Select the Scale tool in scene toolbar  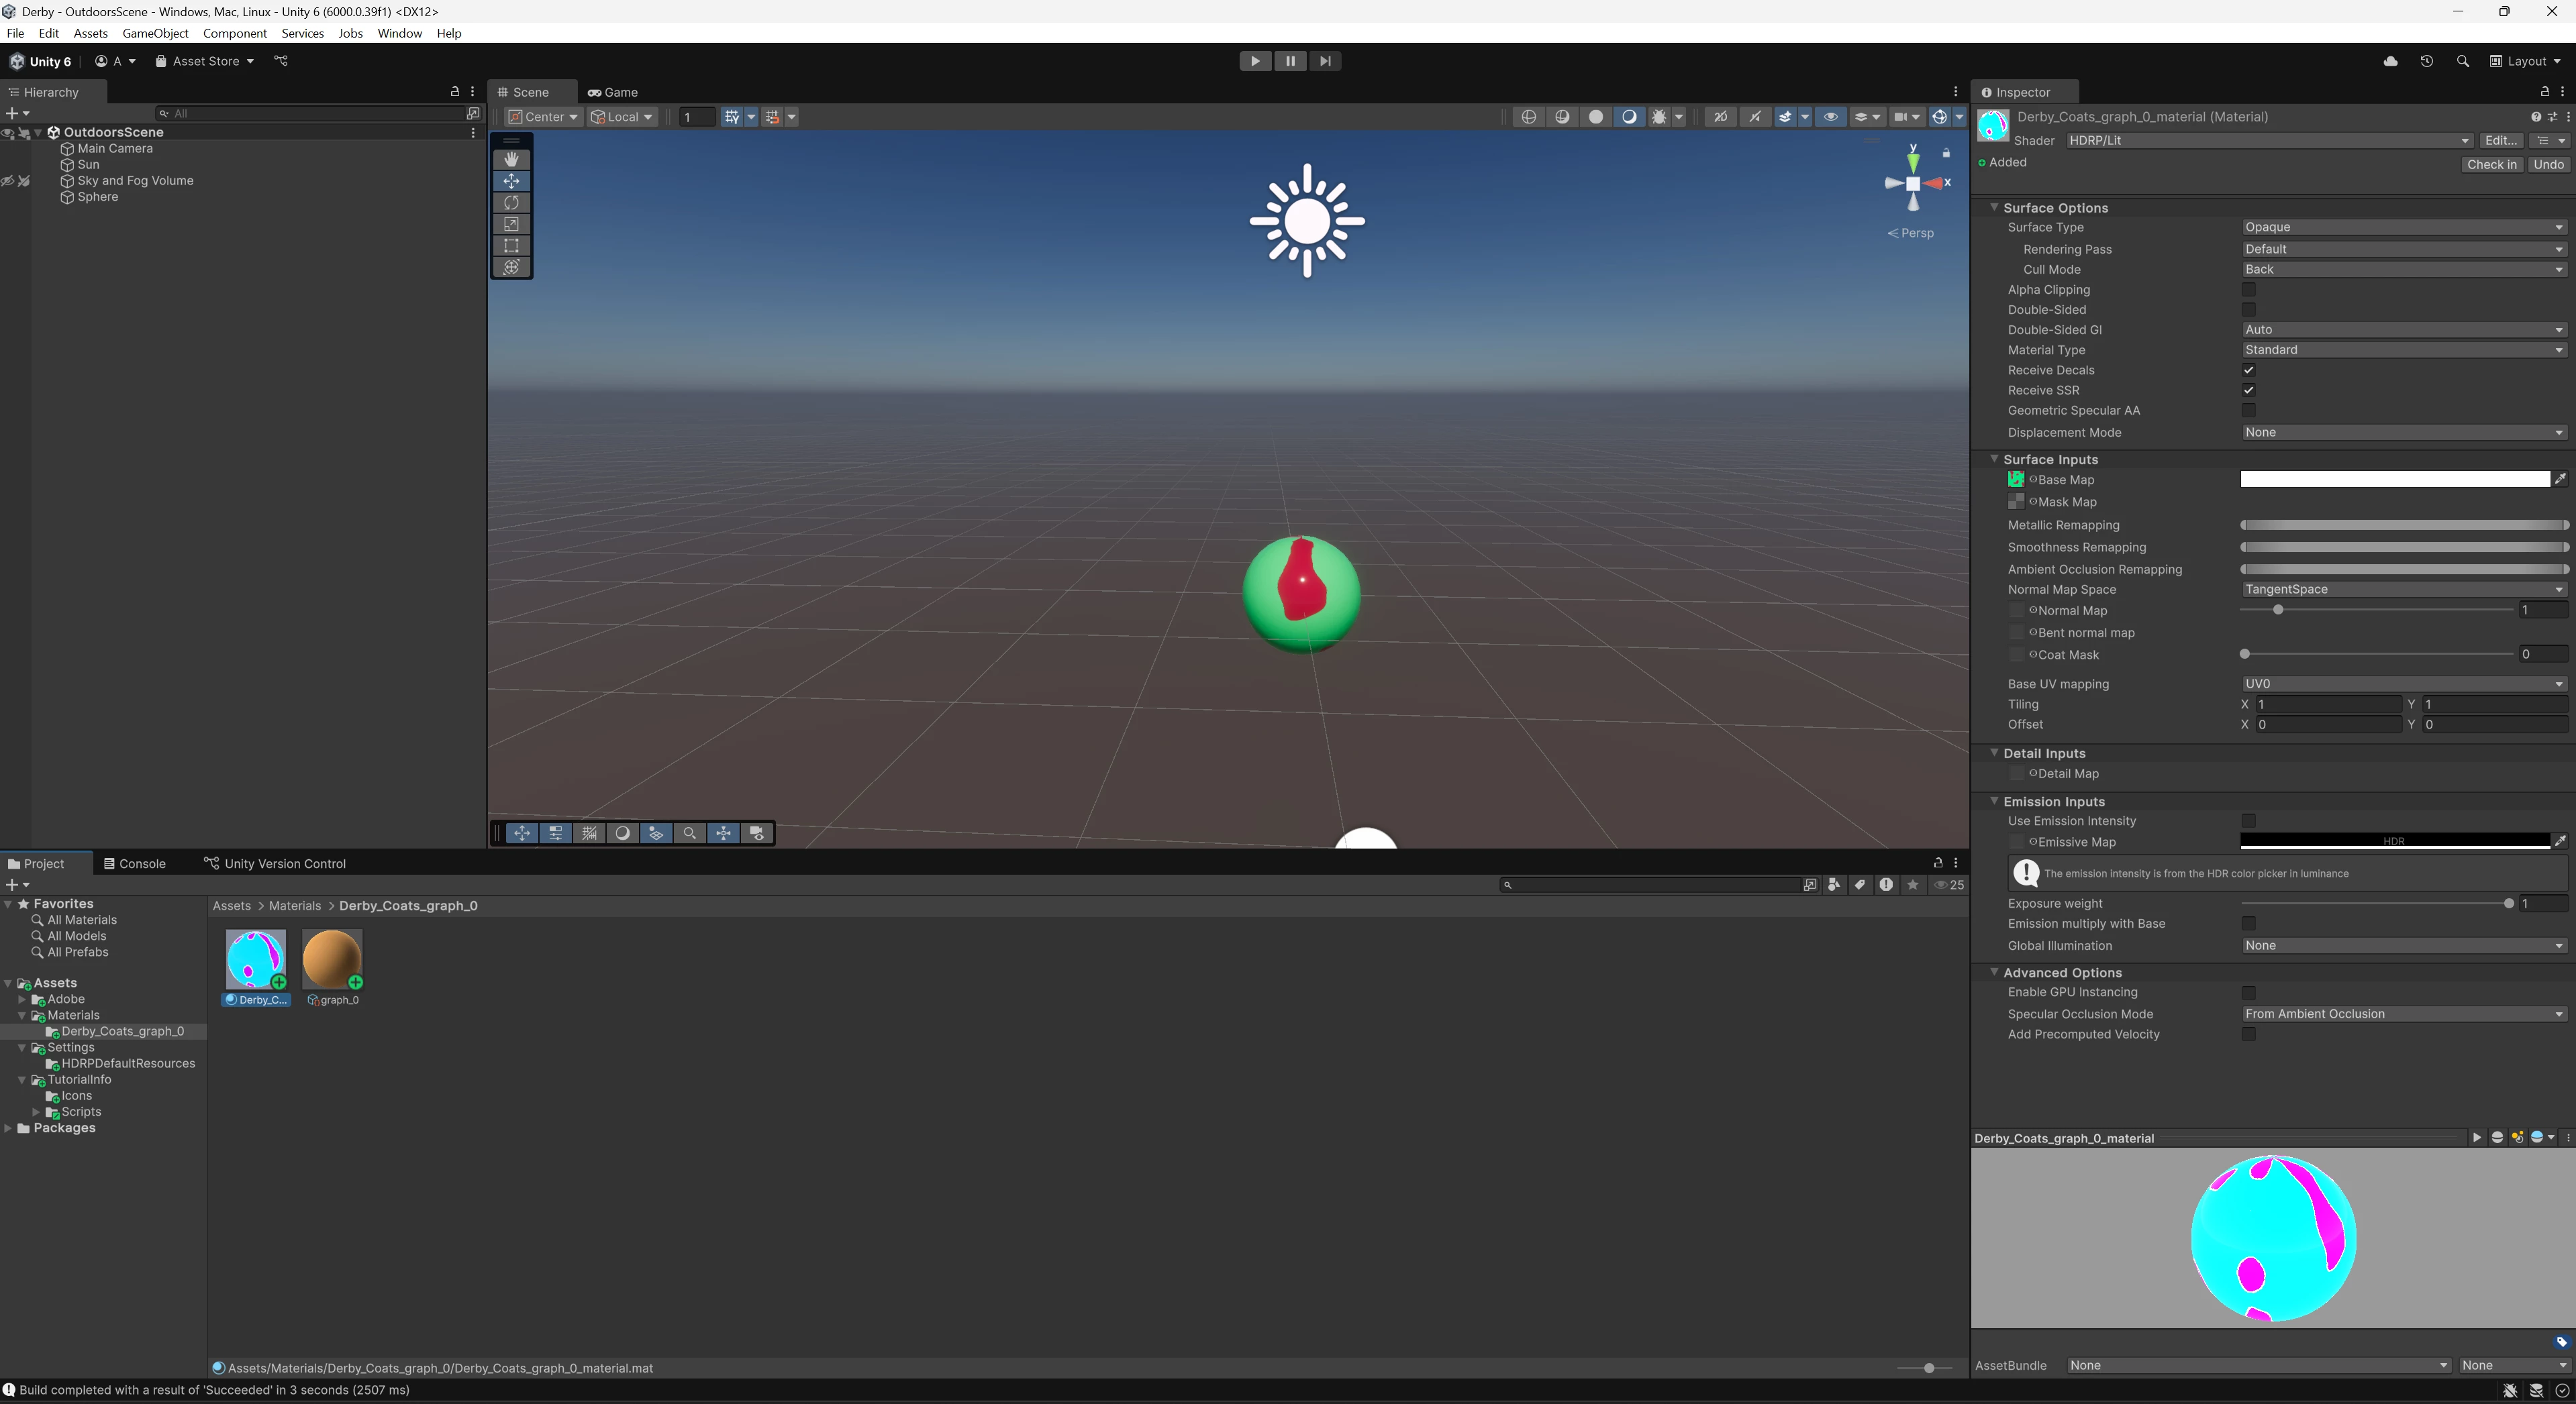[x=511, y=224]
